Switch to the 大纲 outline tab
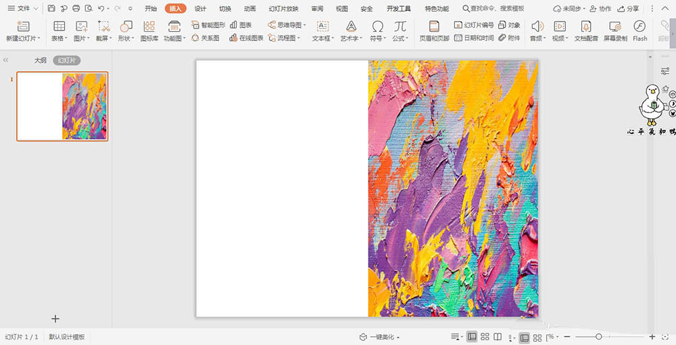Screen dimensions: 676x345 coord(41,60)
